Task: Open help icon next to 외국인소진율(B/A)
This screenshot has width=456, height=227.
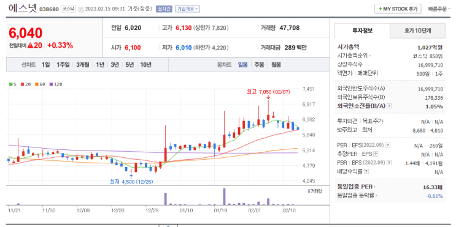Action: coord(389,106)
